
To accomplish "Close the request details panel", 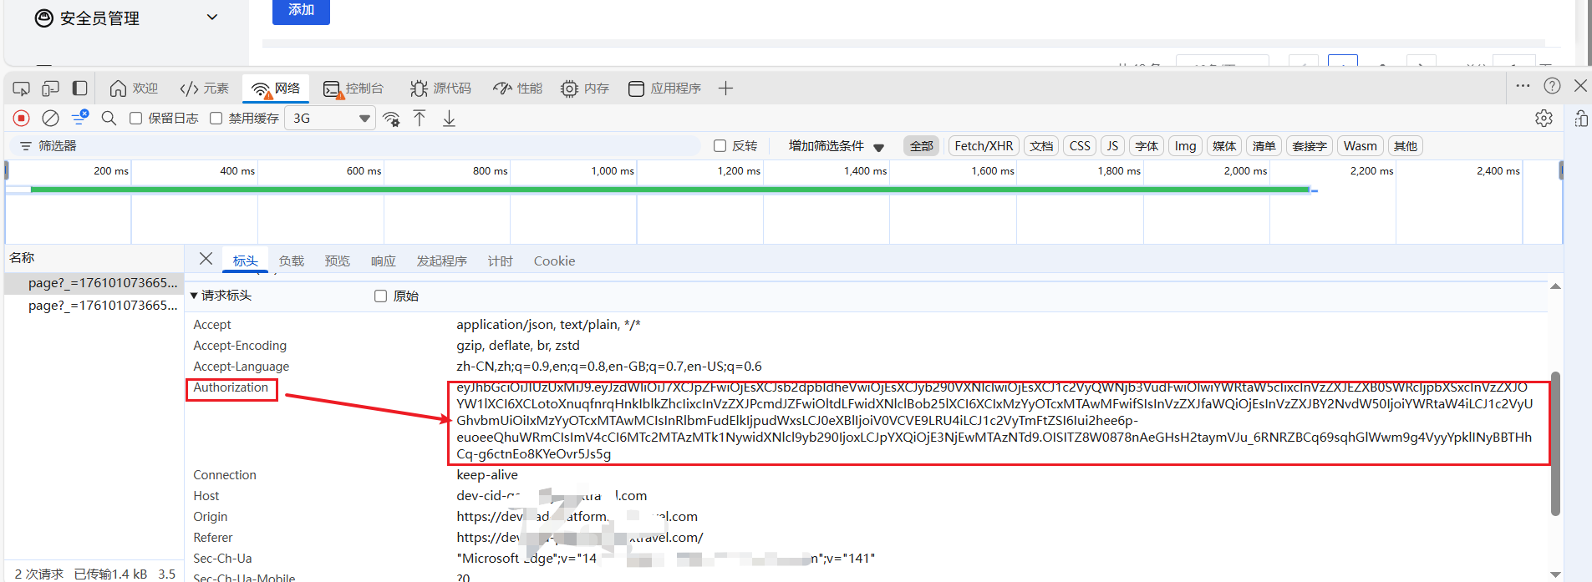I will tap(206, 259).
